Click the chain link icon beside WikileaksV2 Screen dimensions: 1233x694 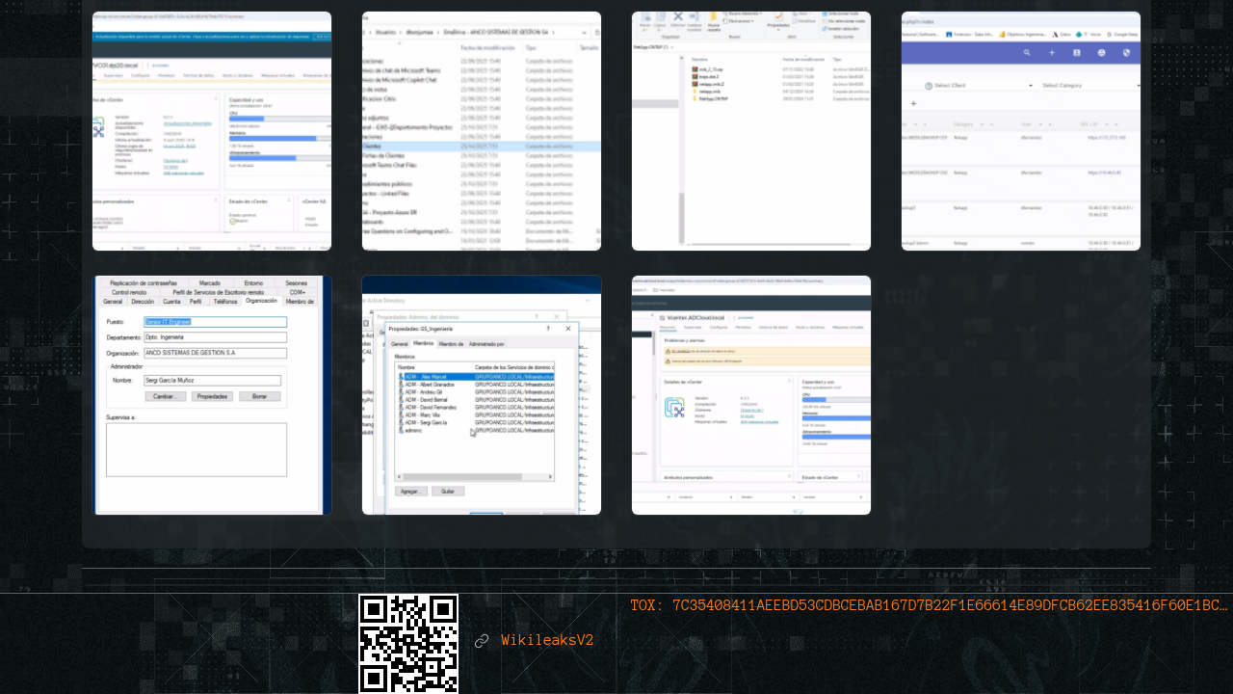tap(482, 641)
